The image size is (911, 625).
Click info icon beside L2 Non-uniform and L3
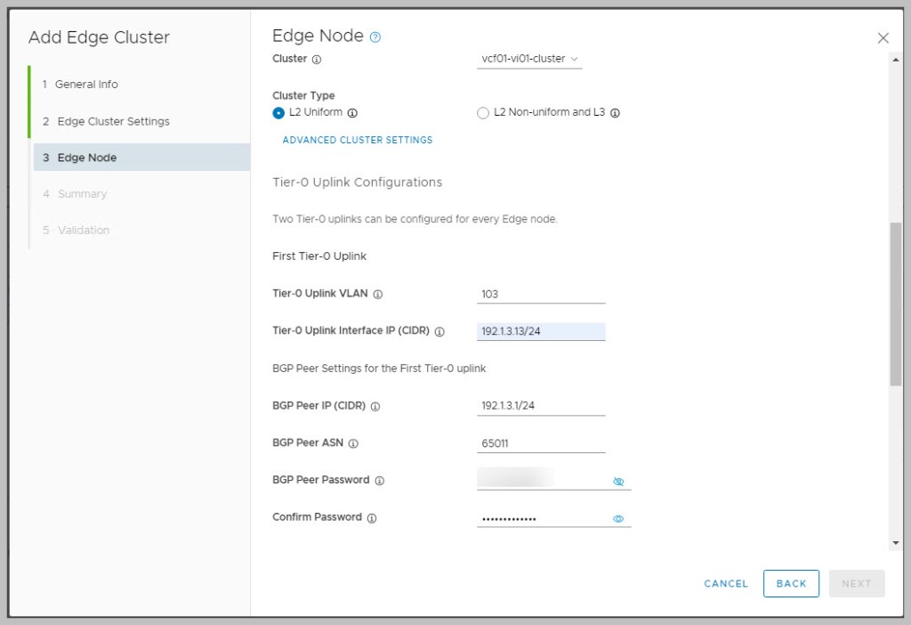(615, 113)
